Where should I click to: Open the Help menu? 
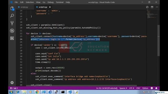pyautogui.click(x=68, y=2)
